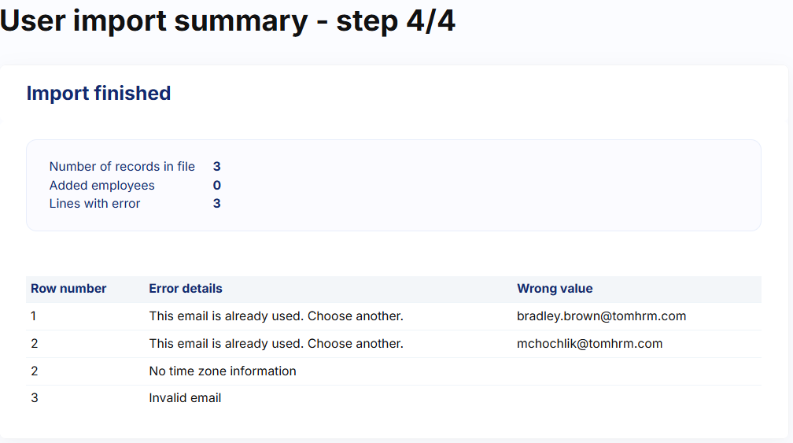Image resolution: width=793 pixels, height=443 pixels.
Task: Click the 'Number of records in file' label
Action: tap(122, 166)
